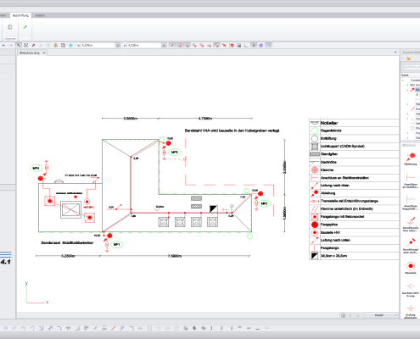Click the Notleiter legend row

coord(354,123)
